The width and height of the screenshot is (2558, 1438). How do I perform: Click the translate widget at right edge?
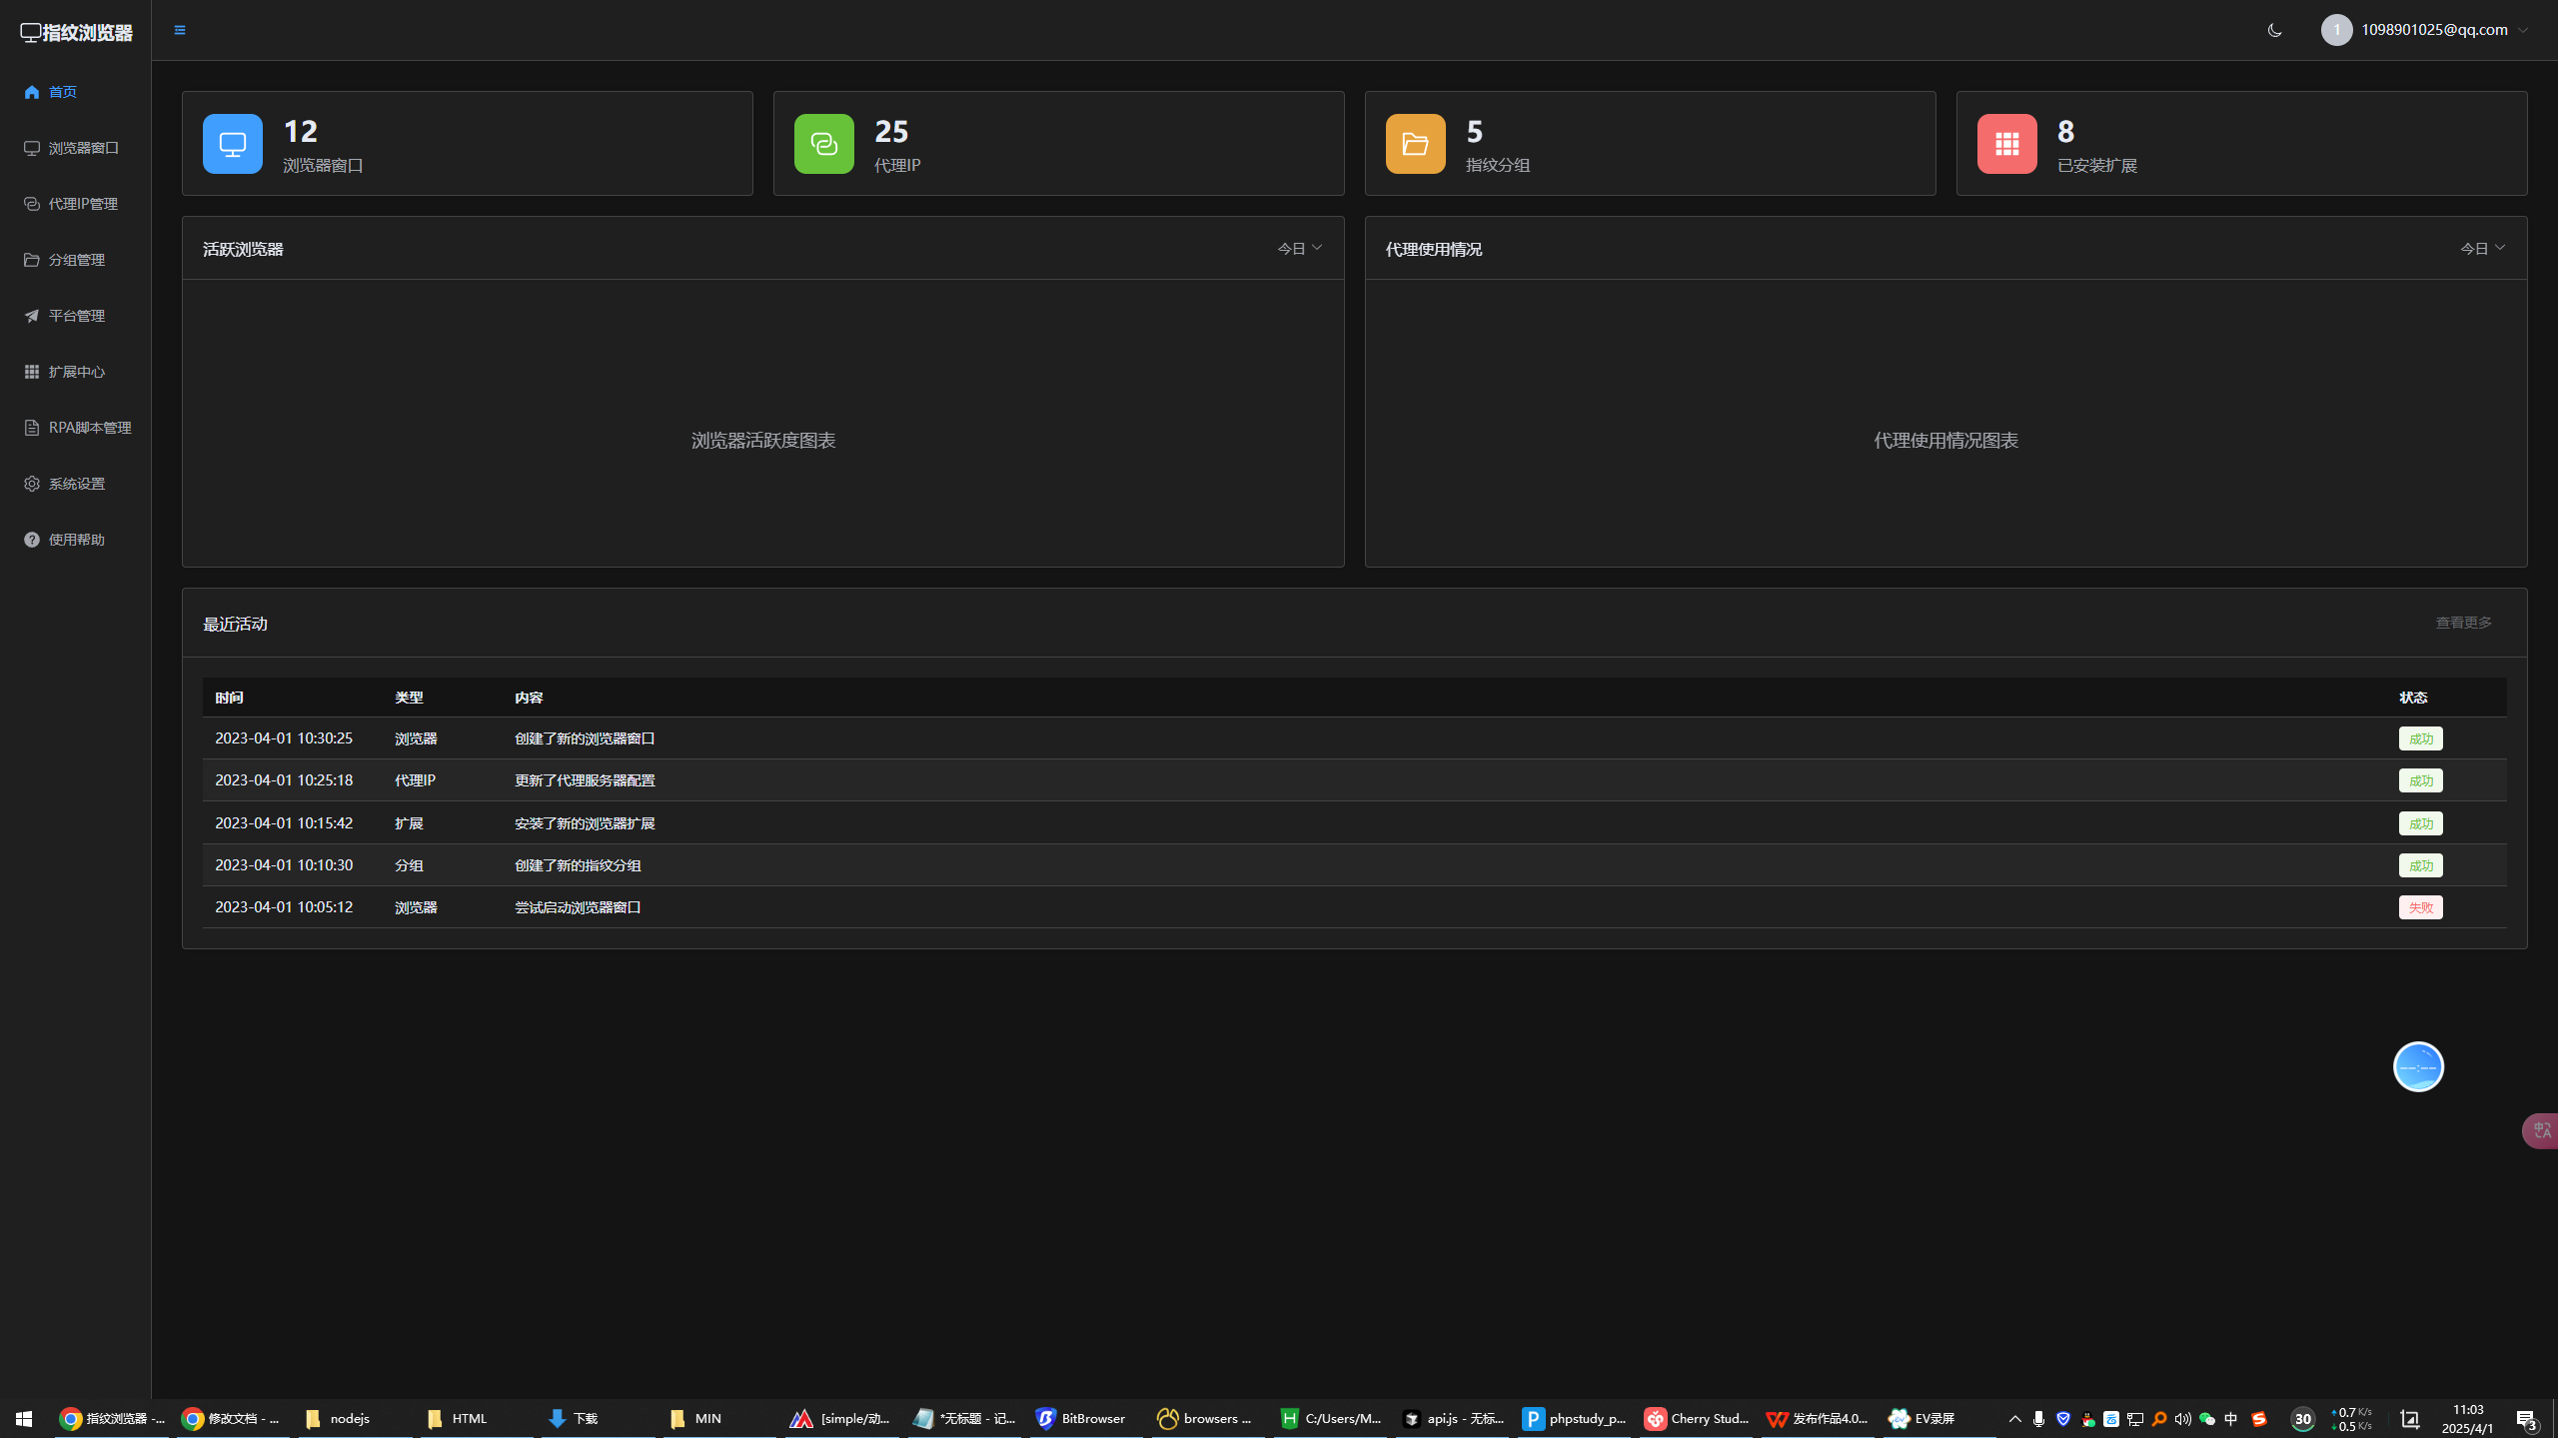[2541, 1130]
